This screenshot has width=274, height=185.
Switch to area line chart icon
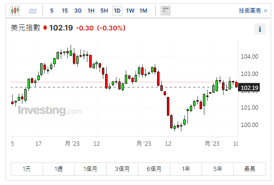pyautogui.click(x=33, y=11)
